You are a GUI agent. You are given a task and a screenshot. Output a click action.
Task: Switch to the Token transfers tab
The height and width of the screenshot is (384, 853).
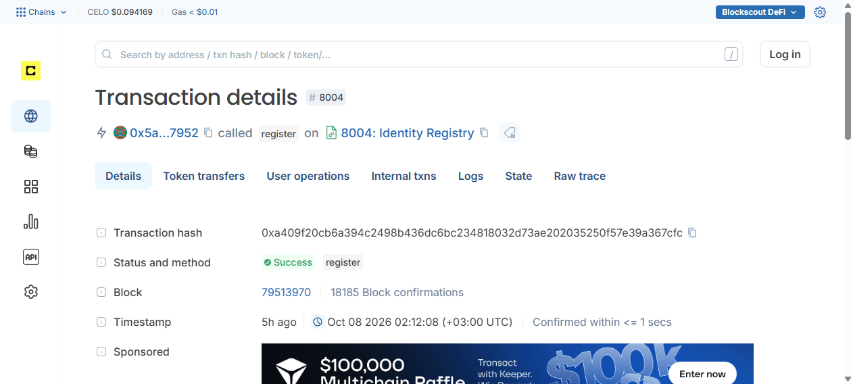point(204,176)
